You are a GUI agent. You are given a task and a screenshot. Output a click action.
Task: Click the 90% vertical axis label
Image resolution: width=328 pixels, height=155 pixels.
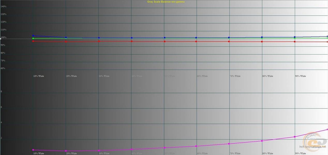click(x=3, y=45)
